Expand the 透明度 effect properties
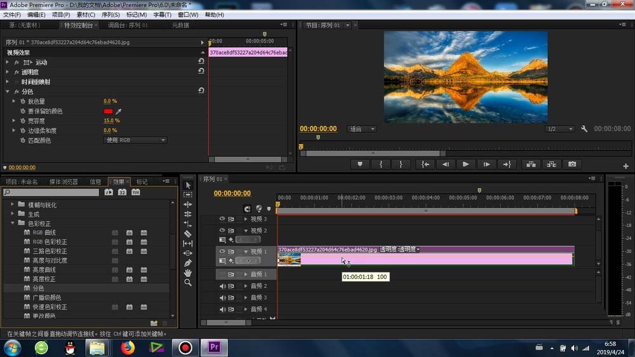The image size is (635, 357). 7,72
